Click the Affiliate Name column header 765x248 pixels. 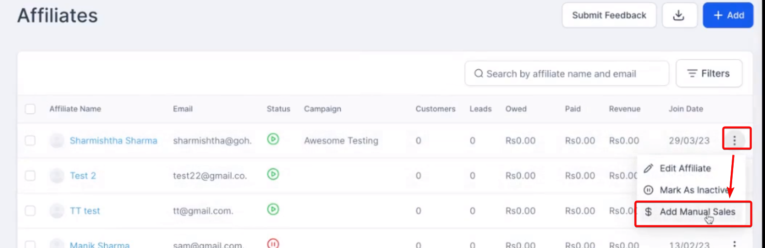[x=75, y=109]
